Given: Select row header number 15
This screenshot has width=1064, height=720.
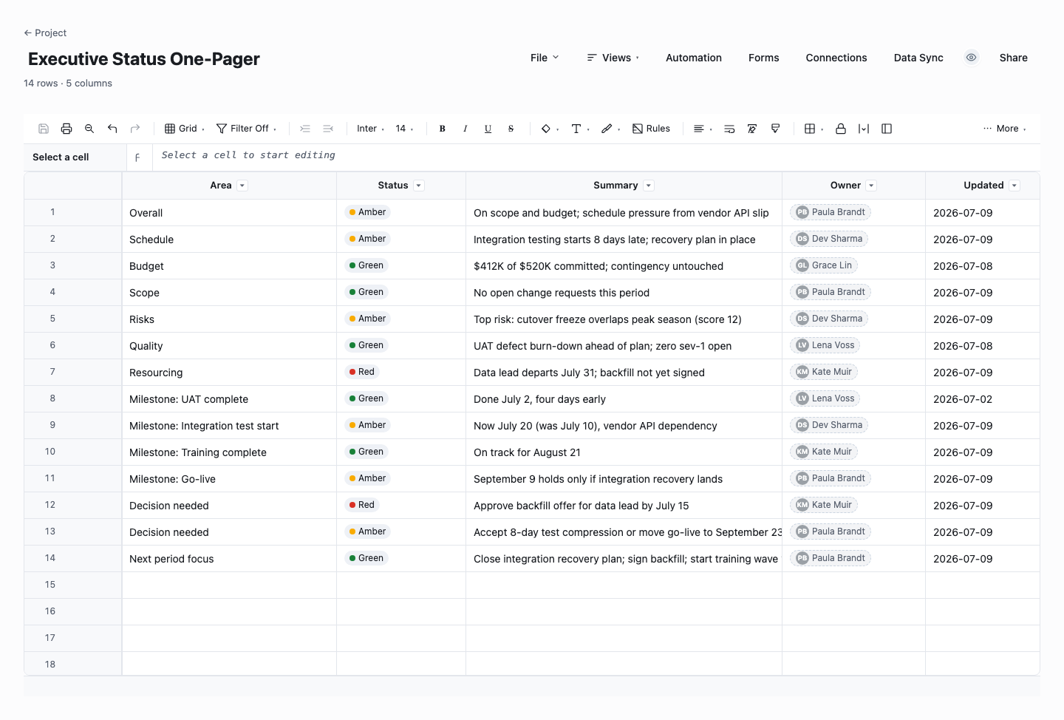Looking at the screenshot, I should (x=73, y=585).
